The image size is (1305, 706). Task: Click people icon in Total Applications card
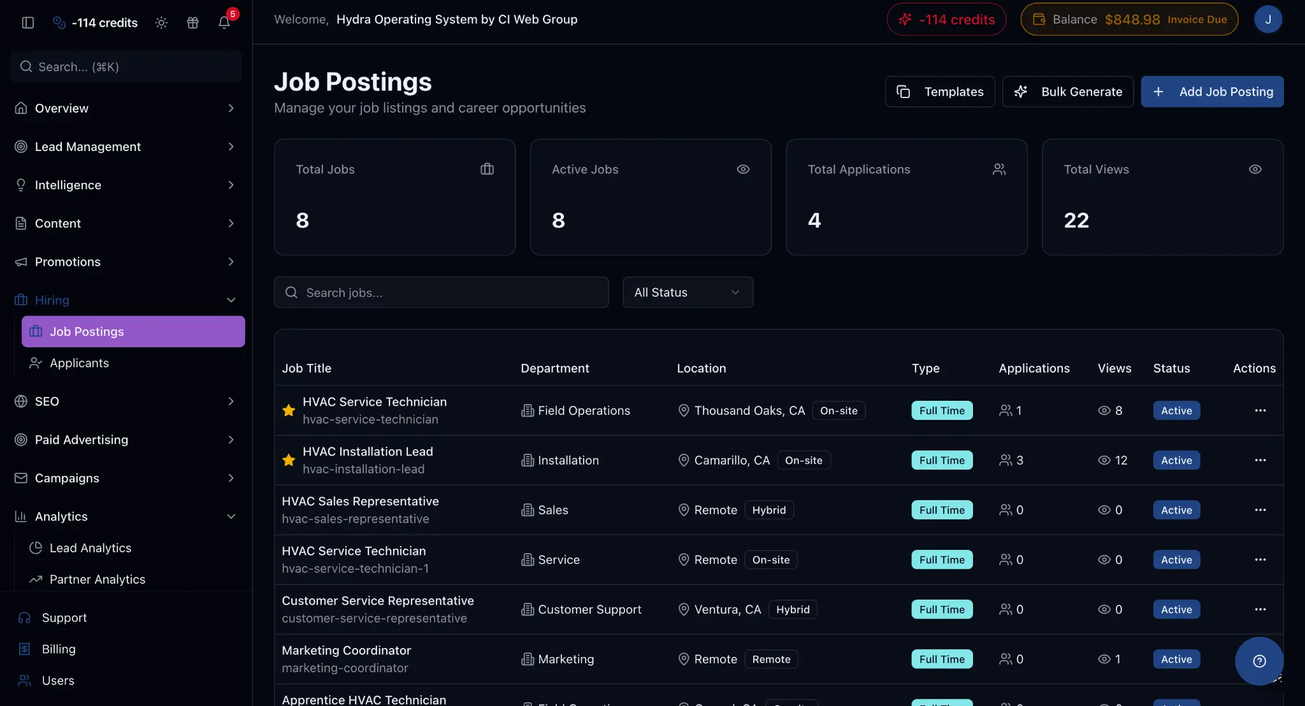pos(999,169)
